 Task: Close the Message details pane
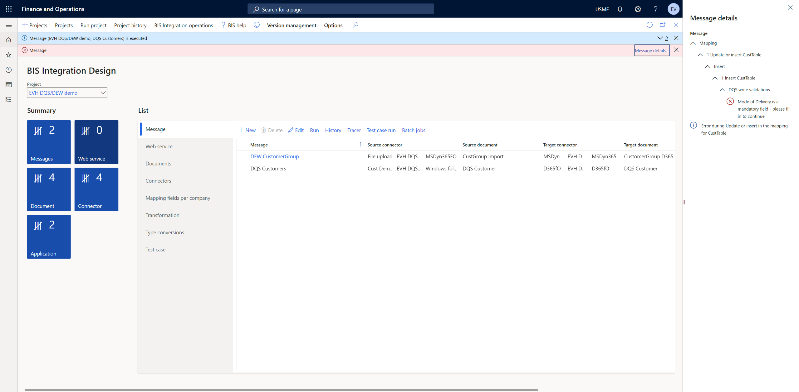(x=790, y=7)
